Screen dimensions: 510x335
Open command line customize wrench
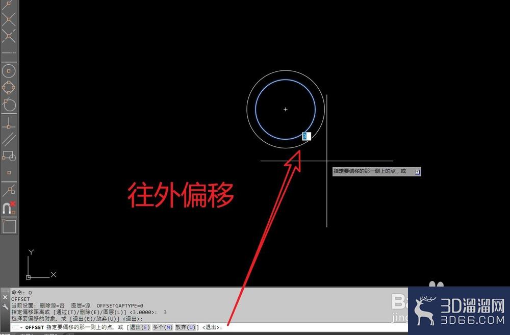(x=5, y=306)
